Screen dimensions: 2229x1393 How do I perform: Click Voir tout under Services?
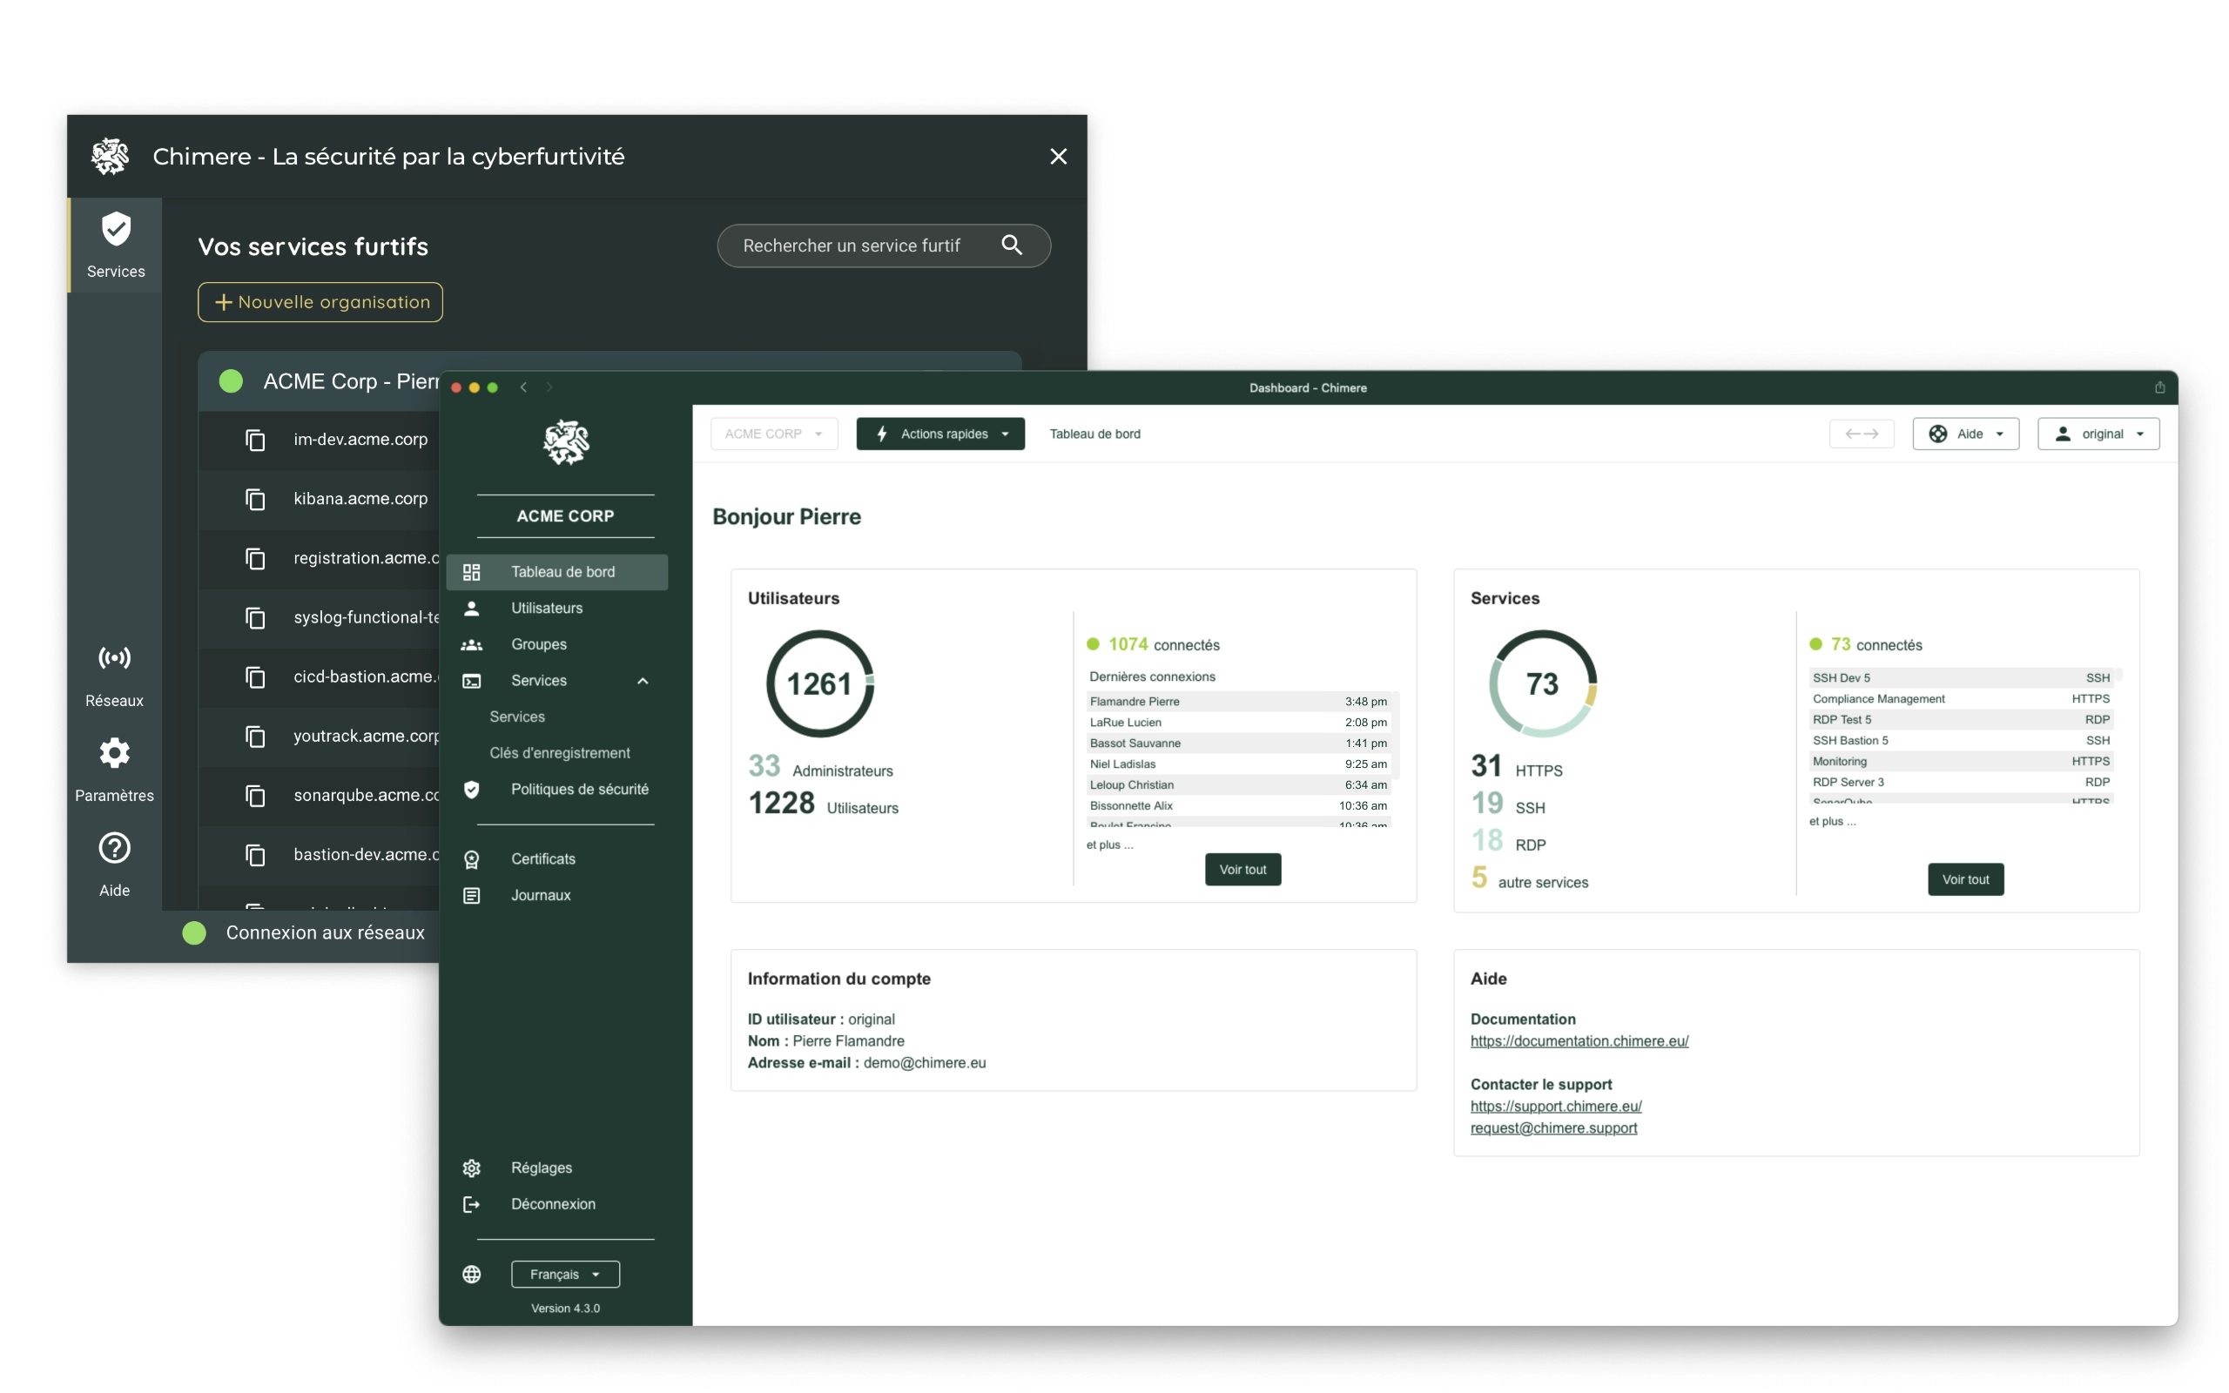(x=1965, y=879)
